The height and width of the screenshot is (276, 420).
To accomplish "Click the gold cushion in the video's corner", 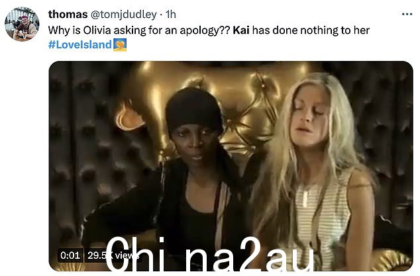I will [392, 259].
